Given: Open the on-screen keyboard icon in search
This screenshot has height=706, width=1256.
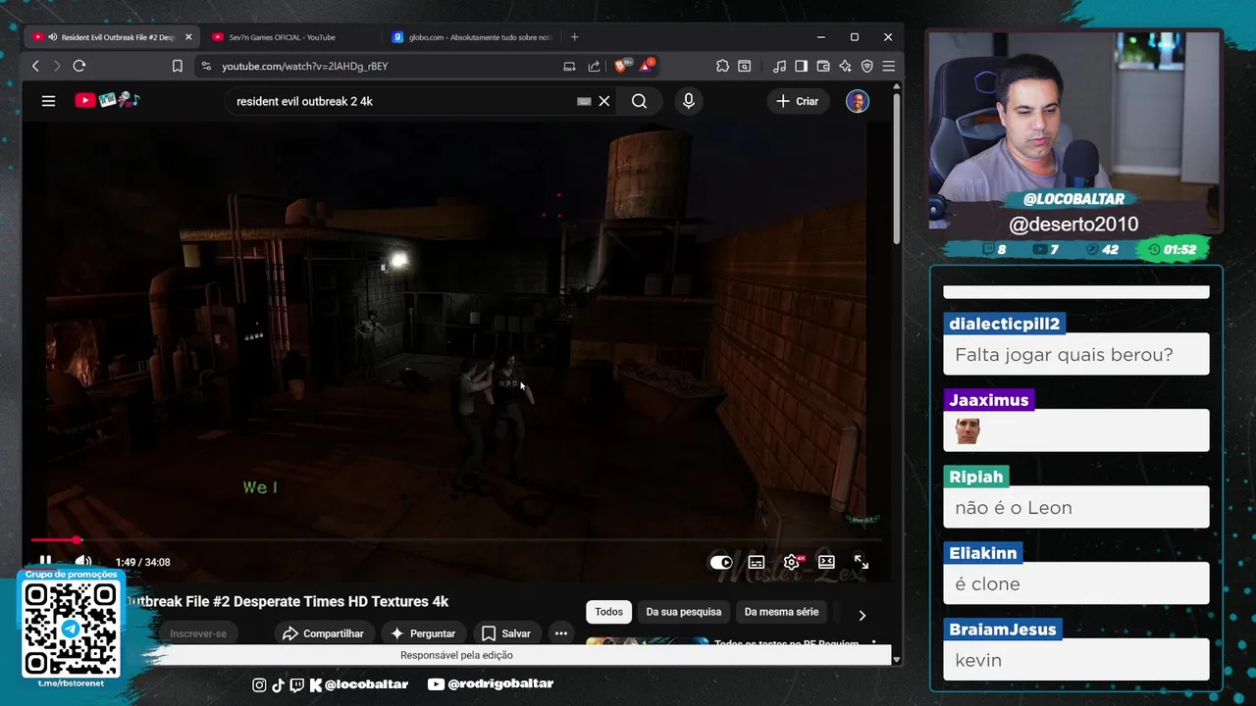Looking at the screenshot, I should (x=584, y=101).
